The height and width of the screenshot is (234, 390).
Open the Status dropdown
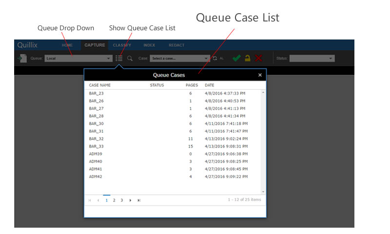[312, 58]
